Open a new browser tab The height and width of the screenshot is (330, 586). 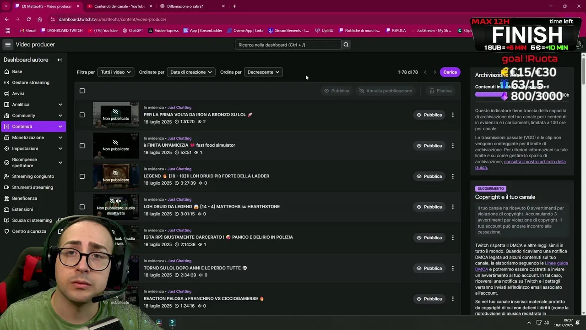click(234, 6)
